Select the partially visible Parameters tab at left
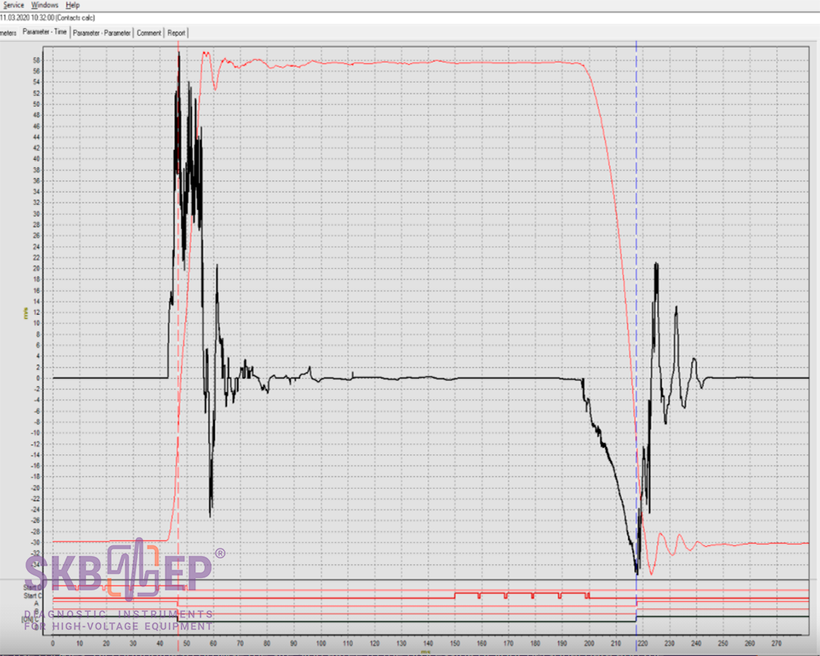The height and width of the screenshot is (656, 820). coord(8,33)
